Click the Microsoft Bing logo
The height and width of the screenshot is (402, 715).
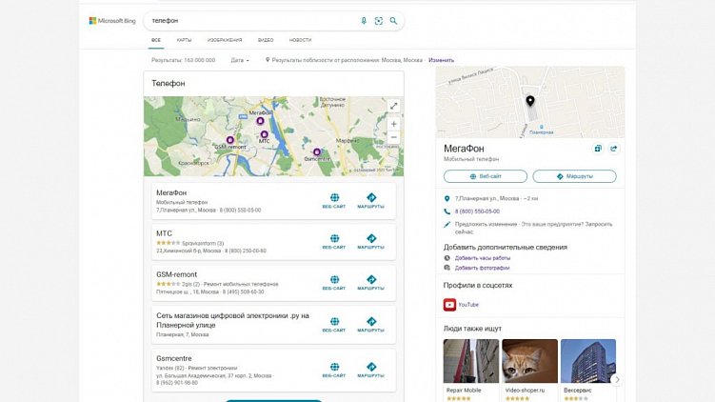(112, 21)
